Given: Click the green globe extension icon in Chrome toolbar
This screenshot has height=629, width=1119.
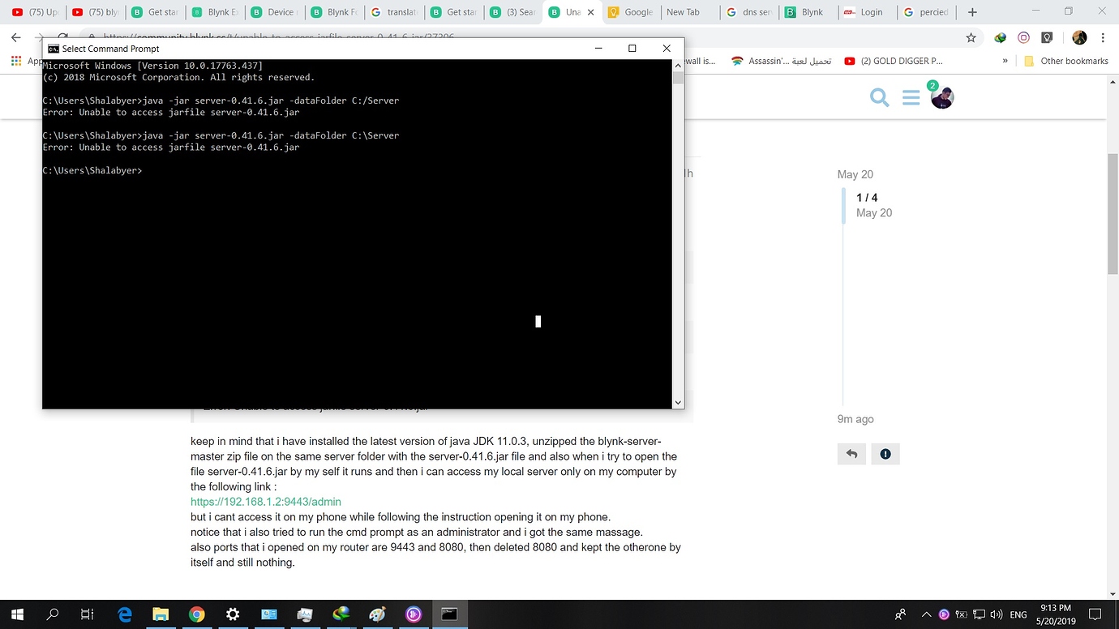Looking at the screenshot, I should [1001, 37].
